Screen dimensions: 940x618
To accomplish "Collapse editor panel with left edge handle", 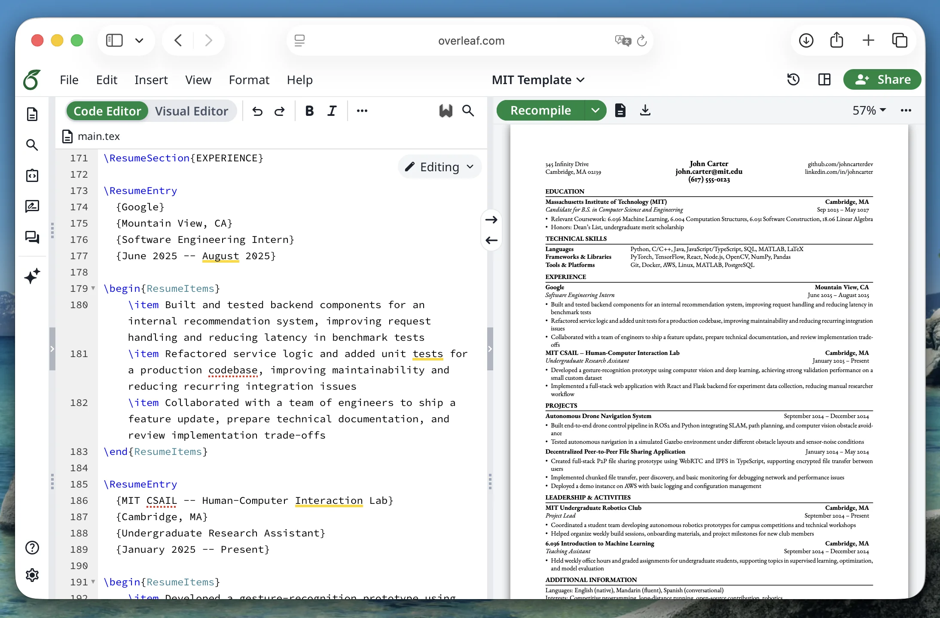I will pos(52,349).
